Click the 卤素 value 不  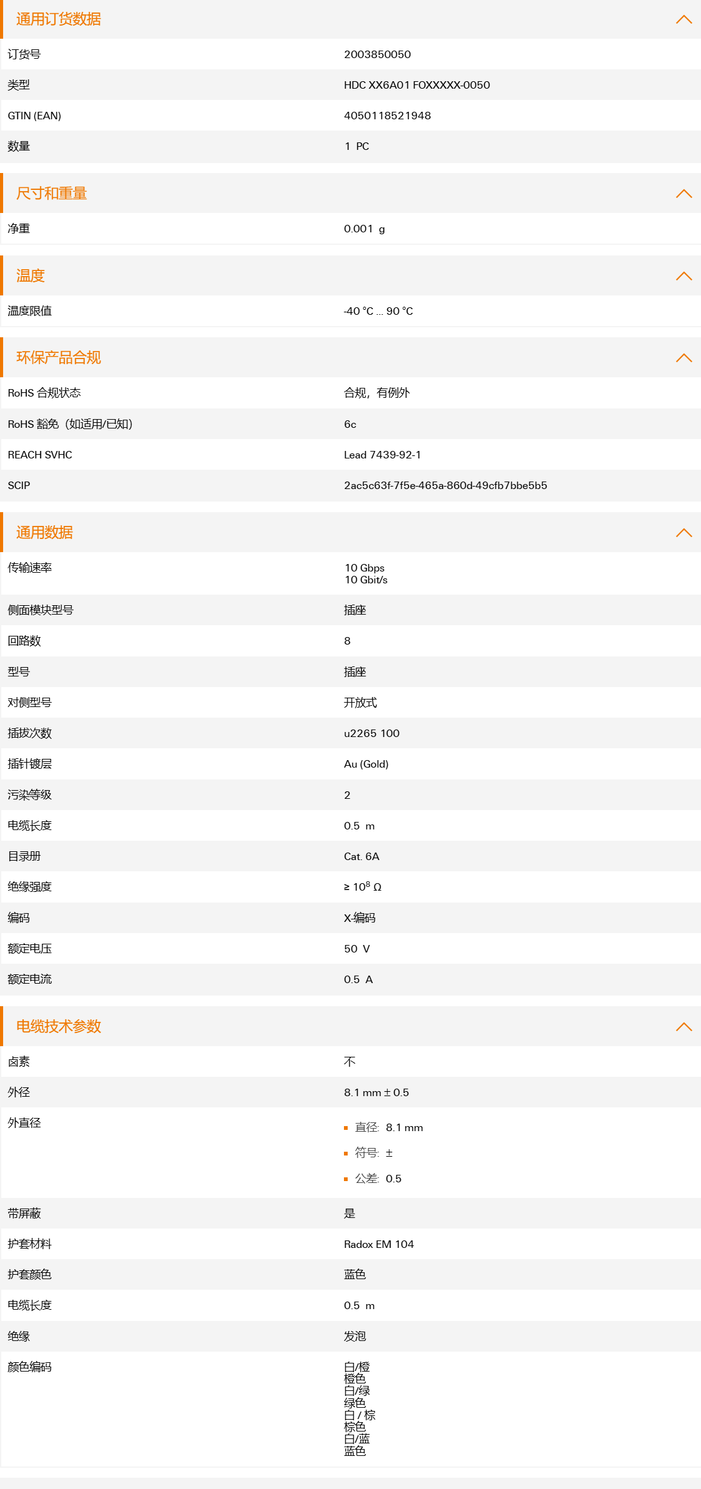pos(350,1062)
